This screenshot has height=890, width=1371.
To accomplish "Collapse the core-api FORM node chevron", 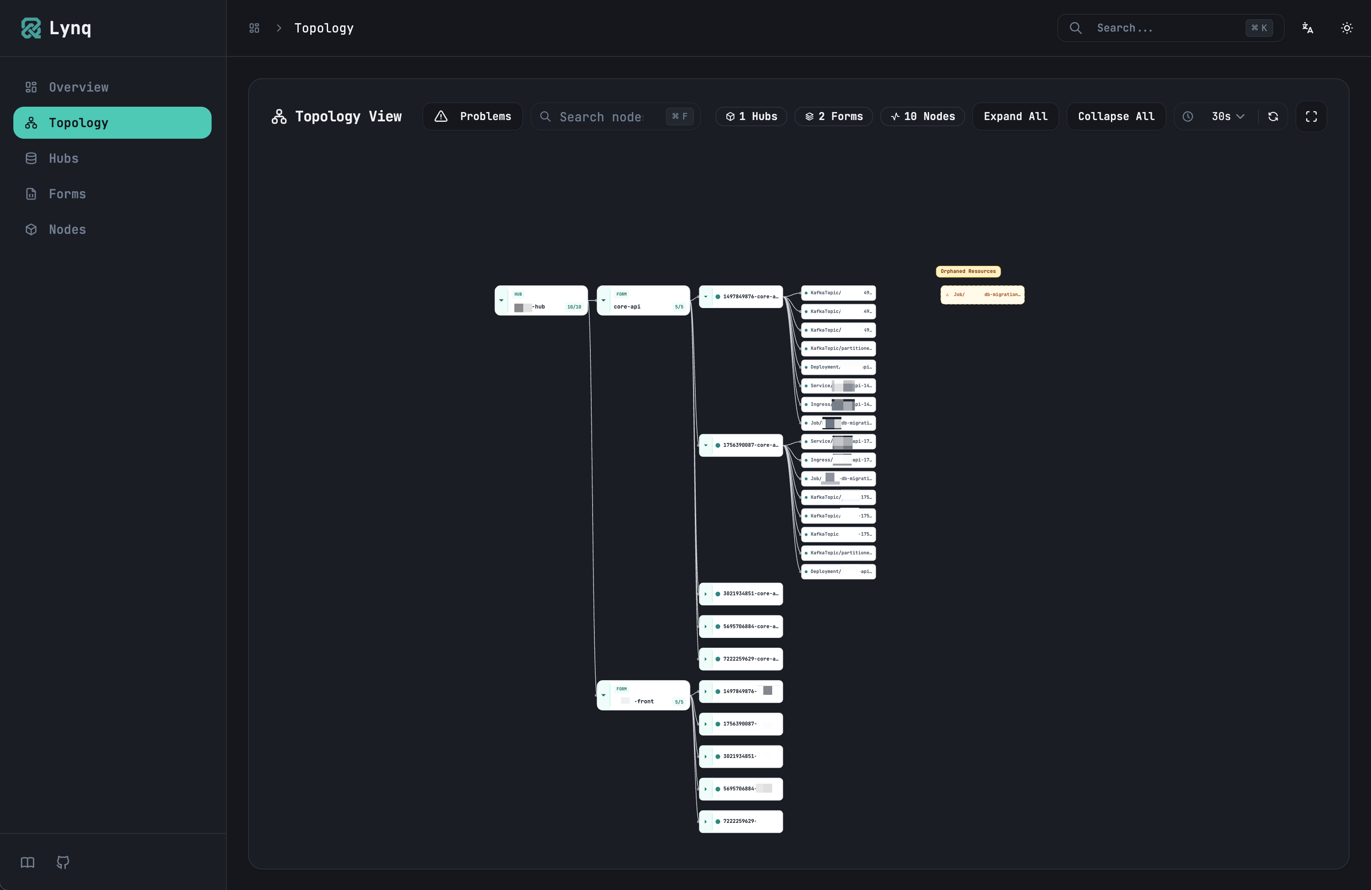I will (x=603, y=300).
